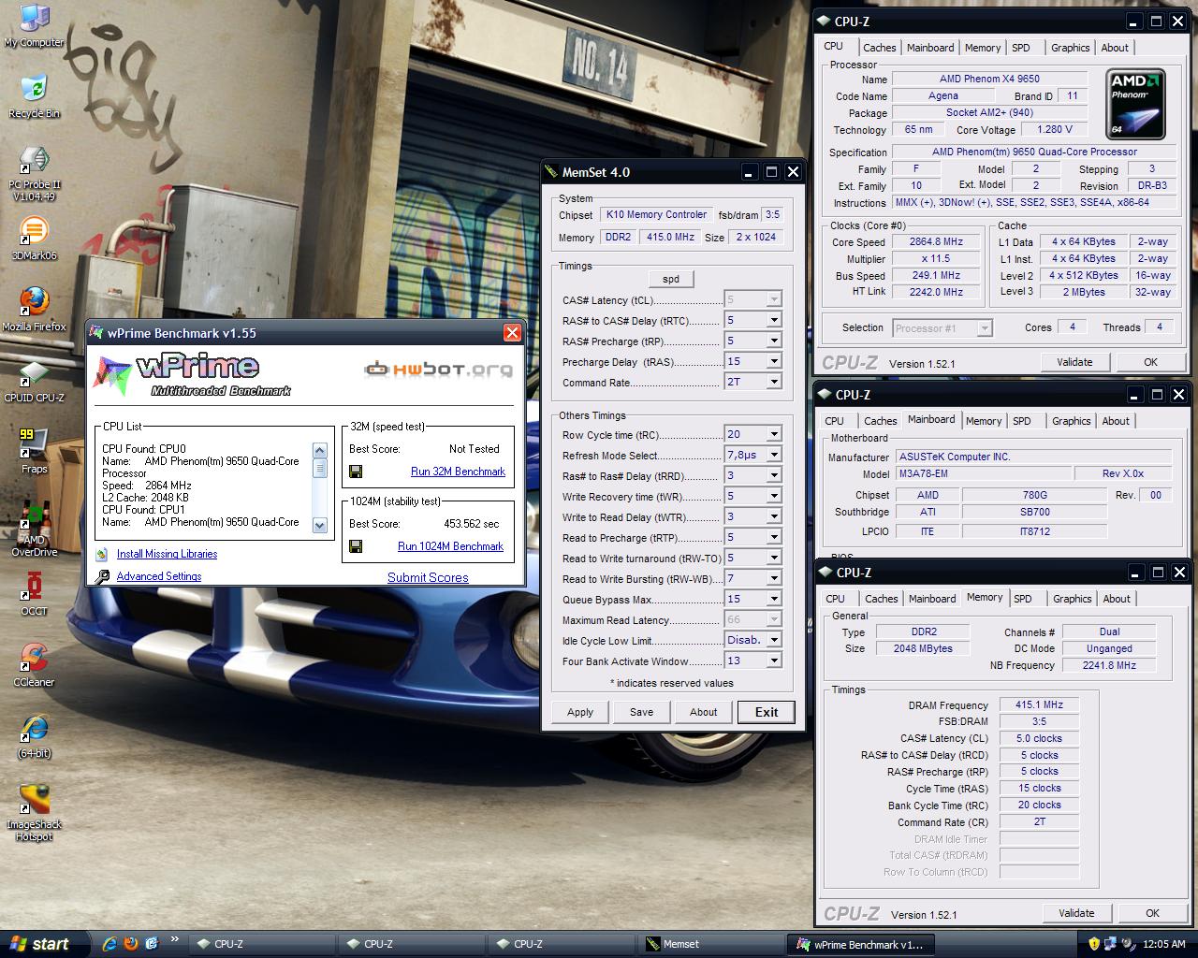Select About tab in bottom CPU-Z window
This screenshot has height=958, width=1198.
(x=1116, y=599)
